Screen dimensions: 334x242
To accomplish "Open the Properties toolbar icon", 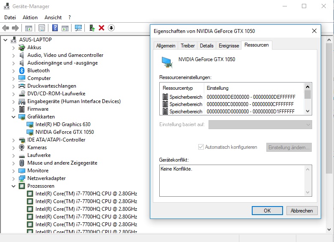I will pyautogui.click(x=42, y=28).
